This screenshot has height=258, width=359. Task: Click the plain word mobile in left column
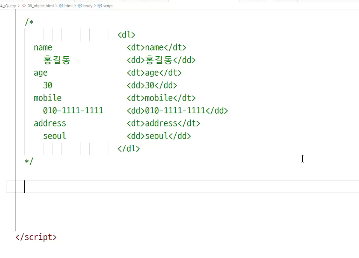[x=48, y=98]
